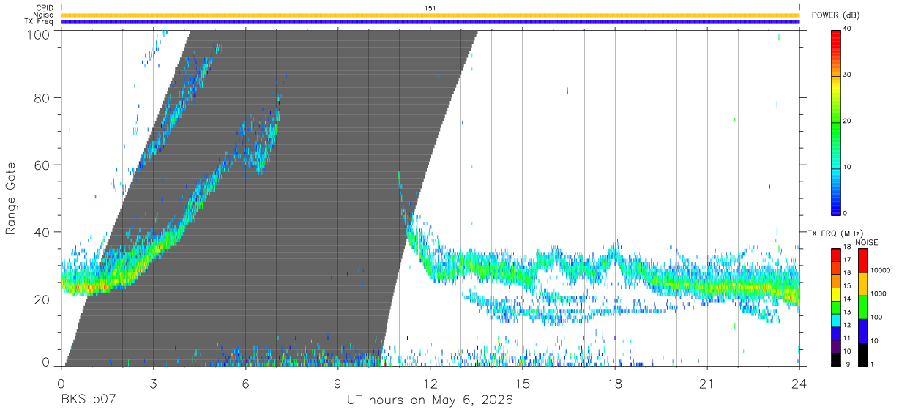Click the cyan 12 MHz swatch in TX FRQ legend
The image size is (899, 415).
coord(836,321)
